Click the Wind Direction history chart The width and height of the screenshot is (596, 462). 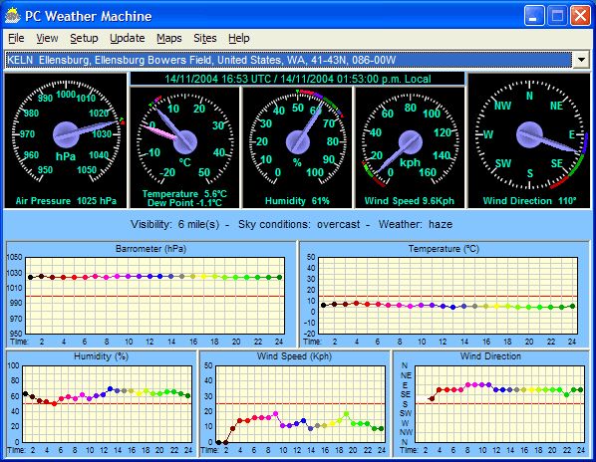click(491, 403)
